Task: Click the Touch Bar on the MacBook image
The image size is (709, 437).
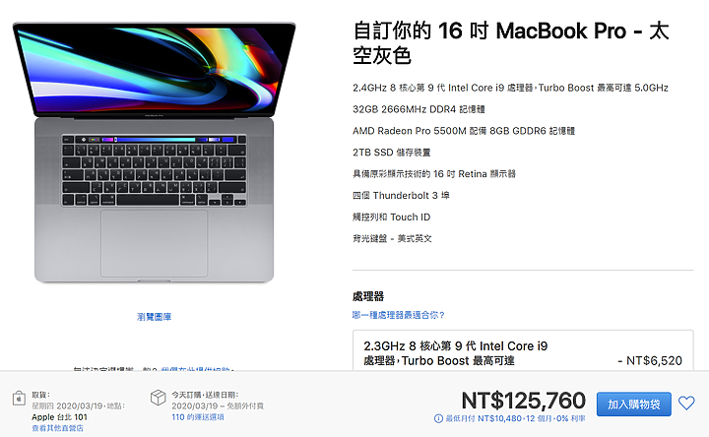Action: tap(155, 140)
